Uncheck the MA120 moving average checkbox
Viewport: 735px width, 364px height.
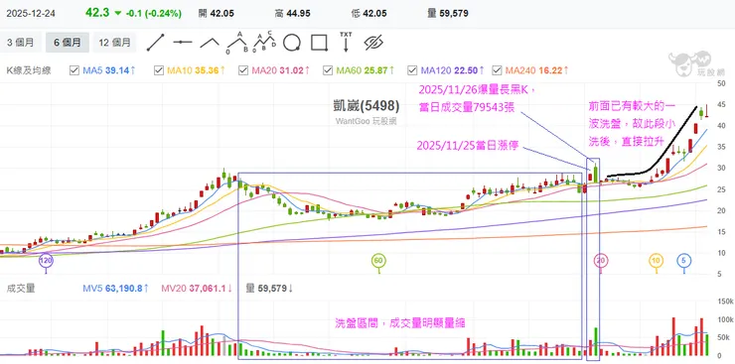pyautogui.click(x=412, y=70)
